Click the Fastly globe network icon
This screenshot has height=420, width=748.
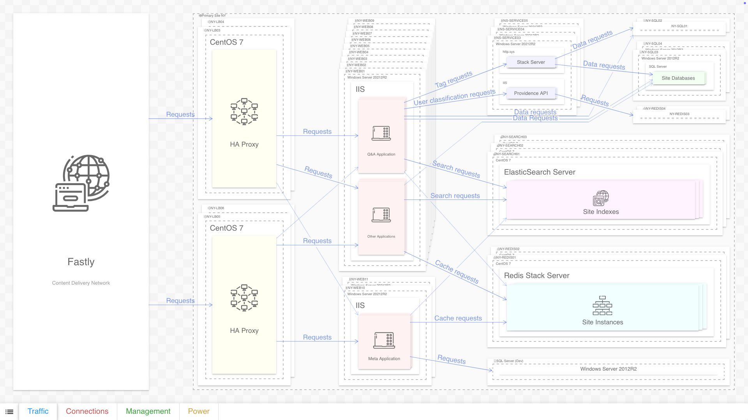click(x=81, y=183)
